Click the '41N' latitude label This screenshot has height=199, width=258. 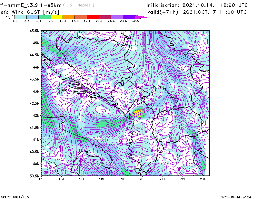tap(36, 140)
